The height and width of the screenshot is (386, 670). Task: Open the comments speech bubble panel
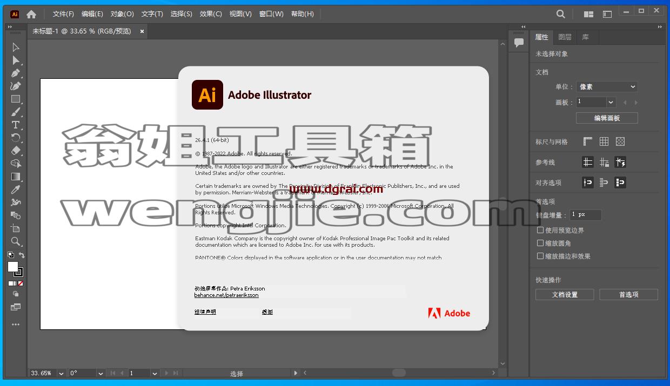pyautogui.click(x=519, y=43)
